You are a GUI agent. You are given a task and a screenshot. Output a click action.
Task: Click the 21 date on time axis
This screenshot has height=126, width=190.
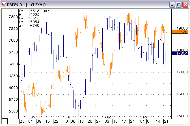click(x=166, y=121)
